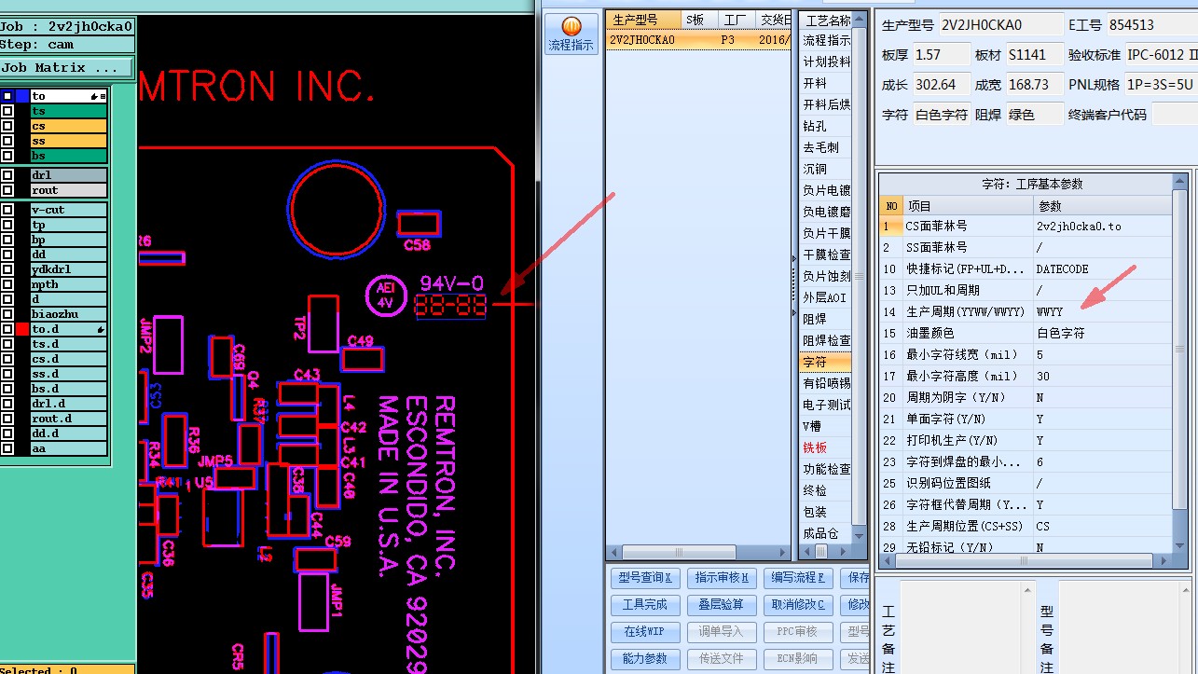Click the 成长 field showing 302.64
Viewport: 1198px width, 674px height.
point(940,85)
